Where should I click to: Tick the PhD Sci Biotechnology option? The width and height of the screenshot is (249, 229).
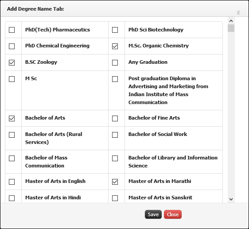click(x=115, y=30)
